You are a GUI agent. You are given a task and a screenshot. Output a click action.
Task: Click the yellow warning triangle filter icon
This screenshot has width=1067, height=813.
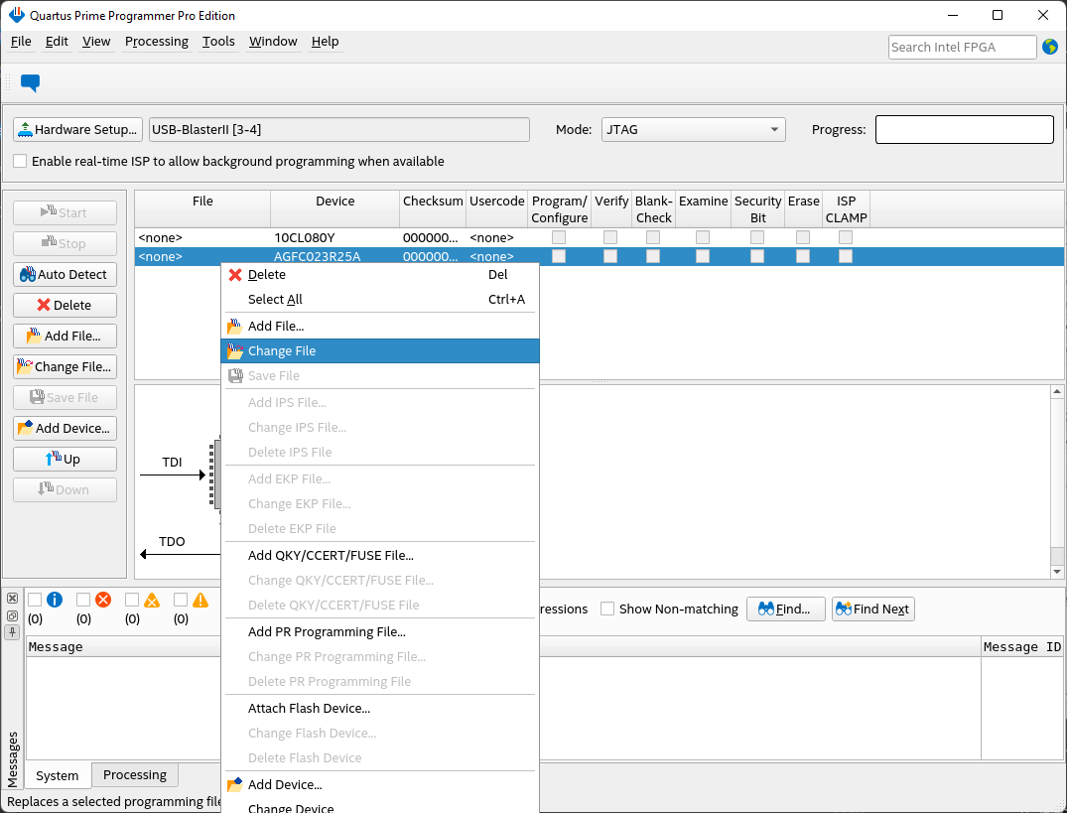(200, 600)
